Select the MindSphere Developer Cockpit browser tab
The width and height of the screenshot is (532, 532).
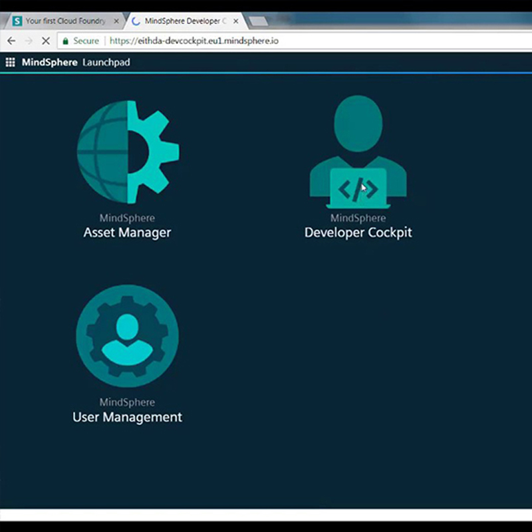coord(180,21)
